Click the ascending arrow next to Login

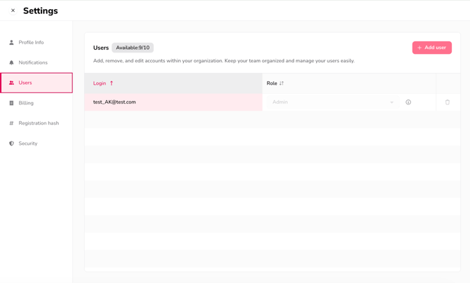[x=112, y=83]
